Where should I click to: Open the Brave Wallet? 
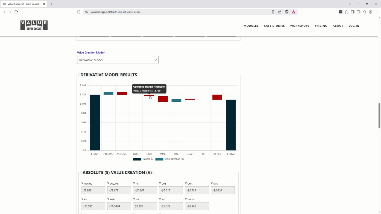(358, 12)
